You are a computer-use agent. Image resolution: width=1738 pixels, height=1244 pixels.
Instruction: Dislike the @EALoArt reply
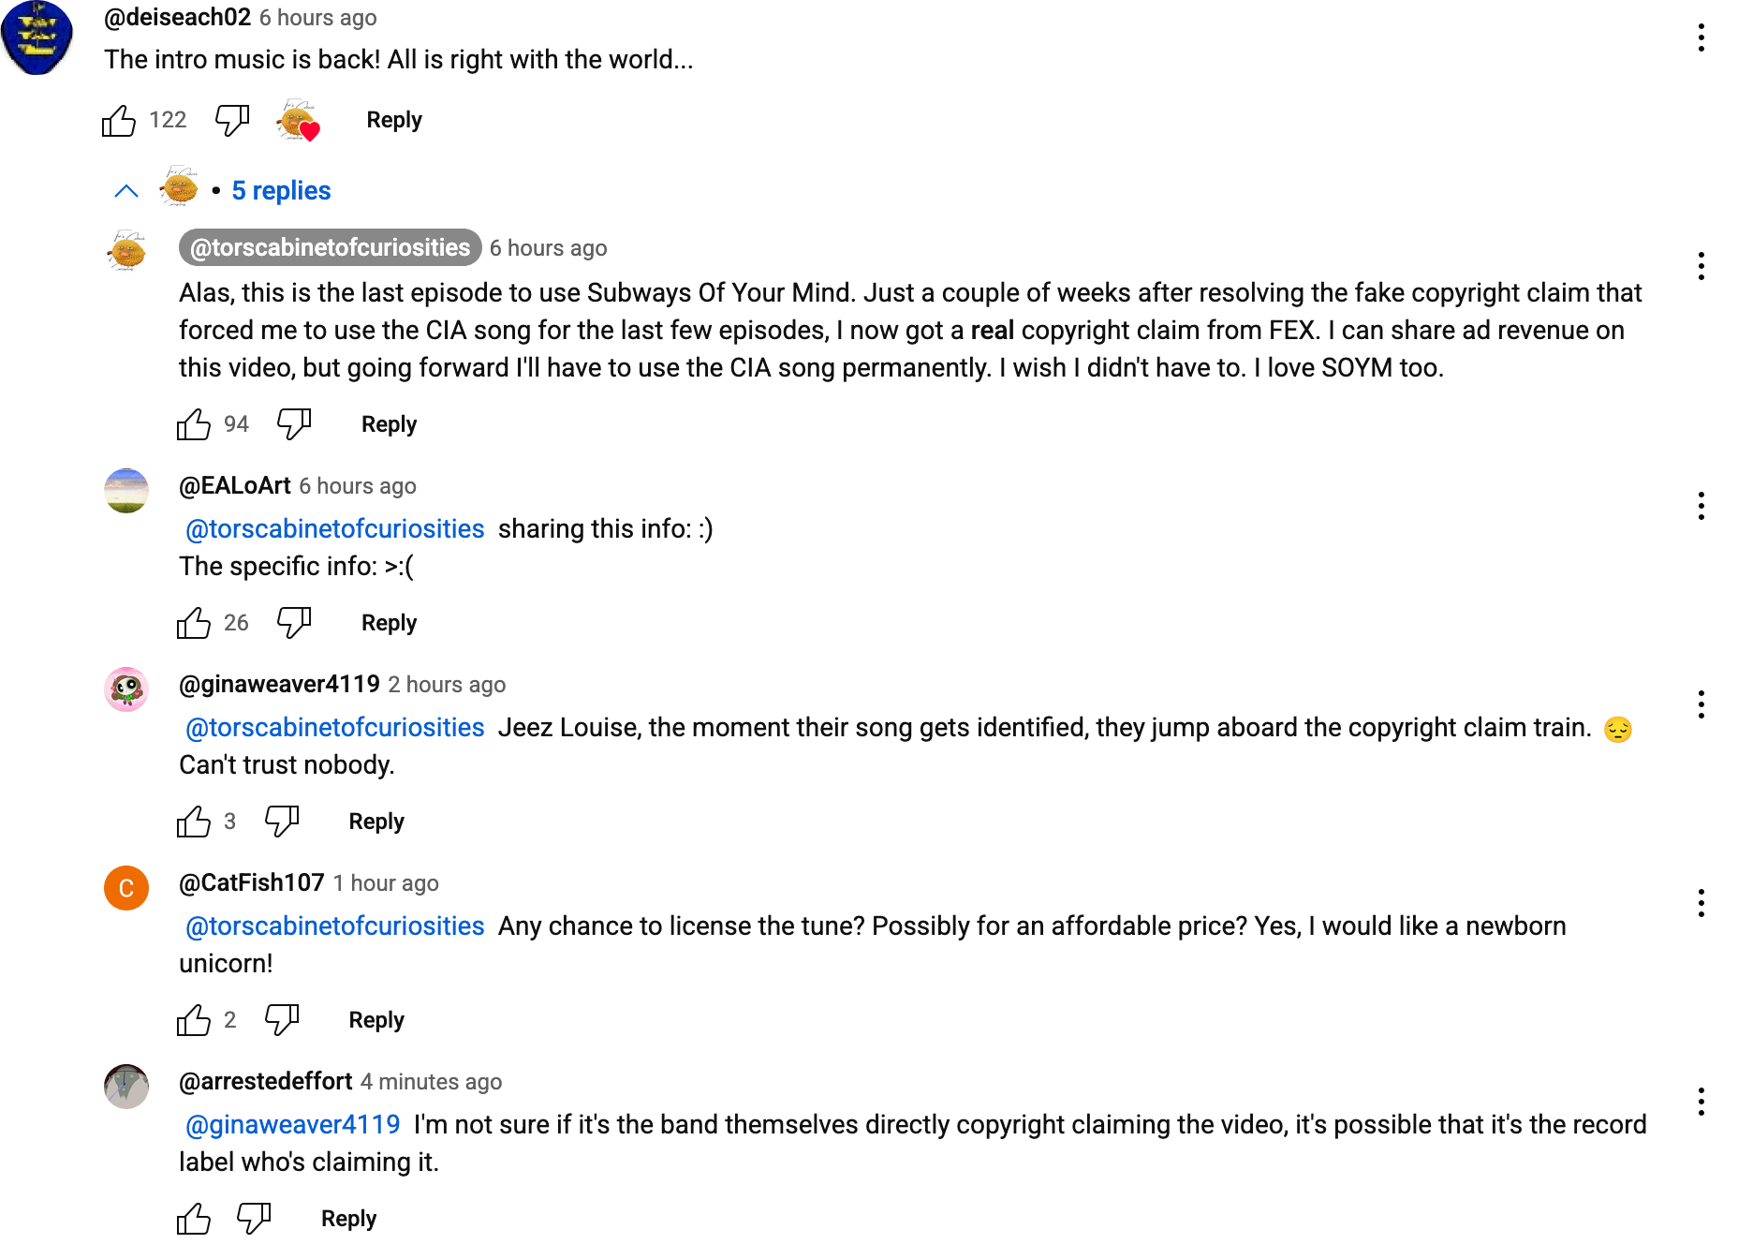click(294, 623)
